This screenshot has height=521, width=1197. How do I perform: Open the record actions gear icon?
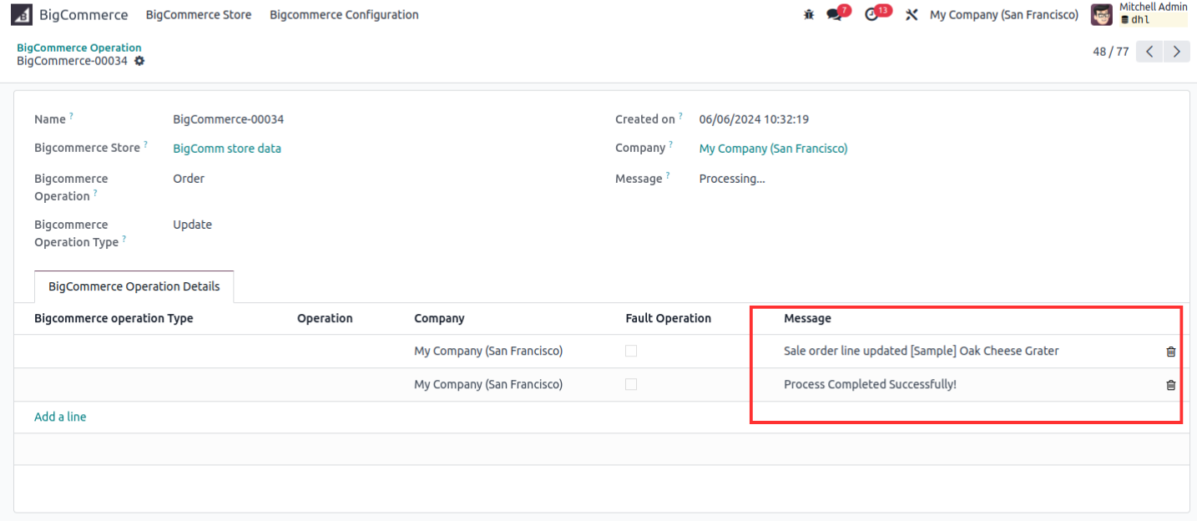pos(139,61)
